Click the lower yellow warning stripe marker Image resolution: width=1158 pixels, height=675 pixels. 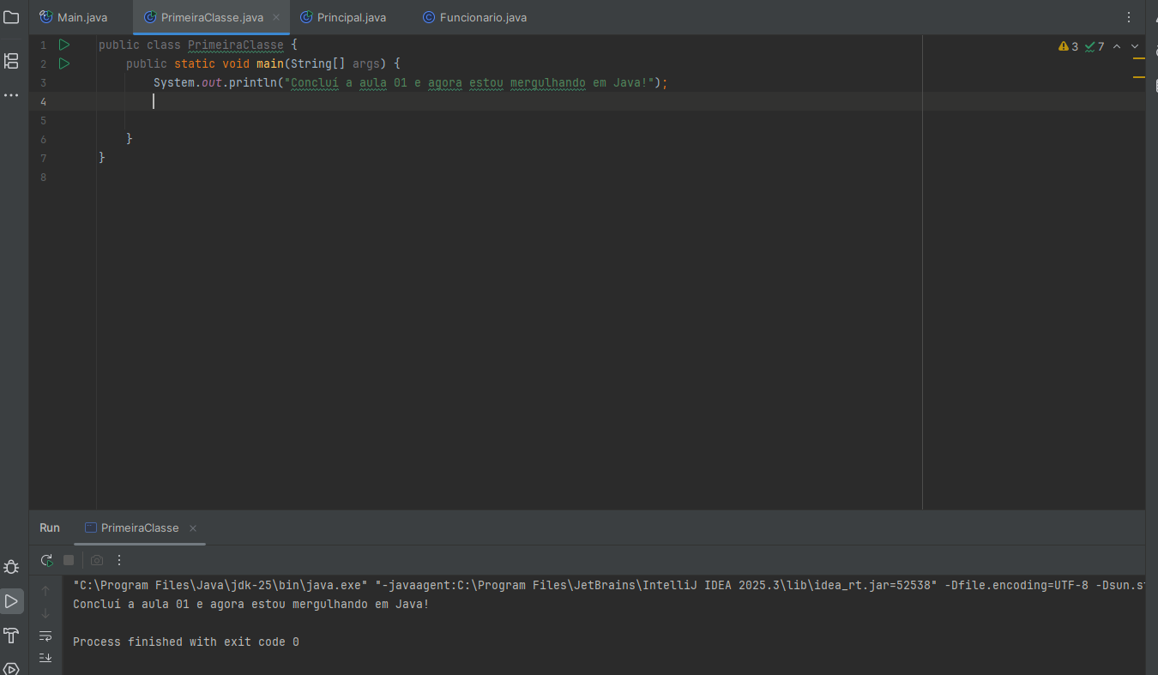pos(1139,77)
